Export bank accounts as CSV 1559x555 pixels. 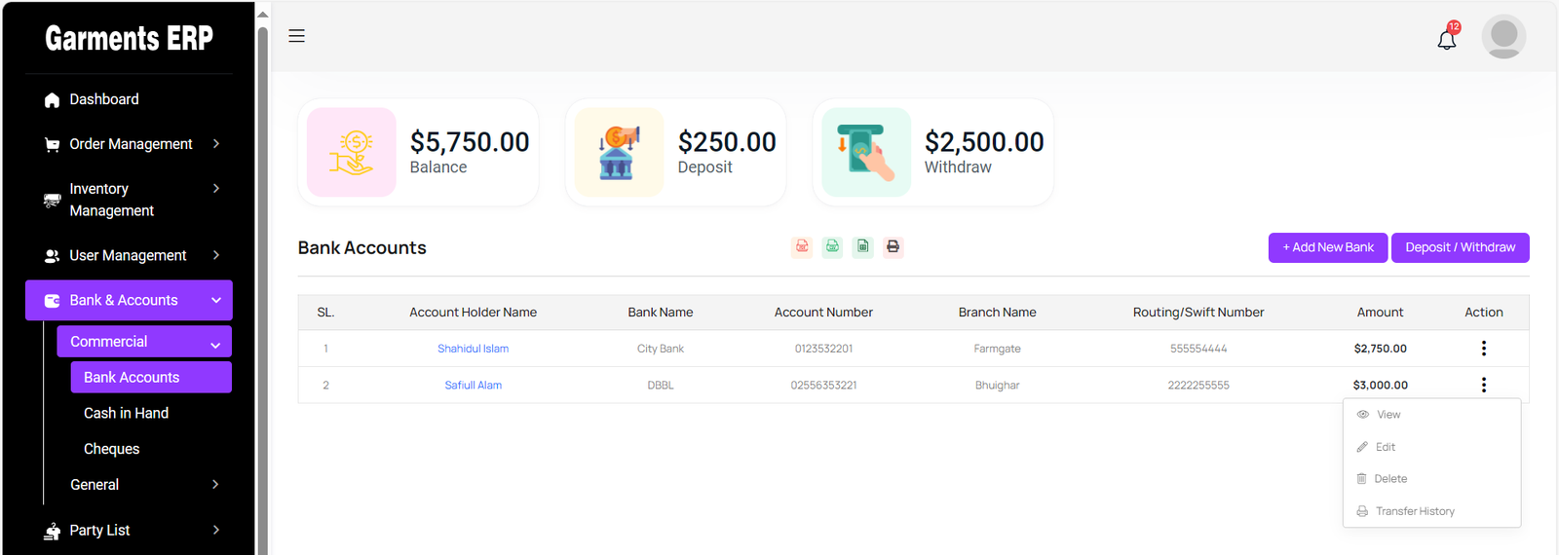pos(832,247)
